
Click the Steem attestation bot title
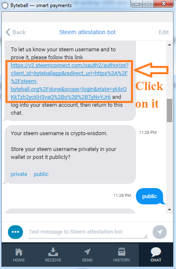point(87,32)
